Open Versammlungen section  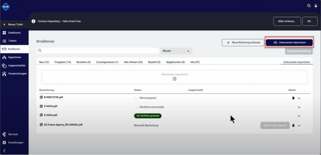[x=14, y=74]
